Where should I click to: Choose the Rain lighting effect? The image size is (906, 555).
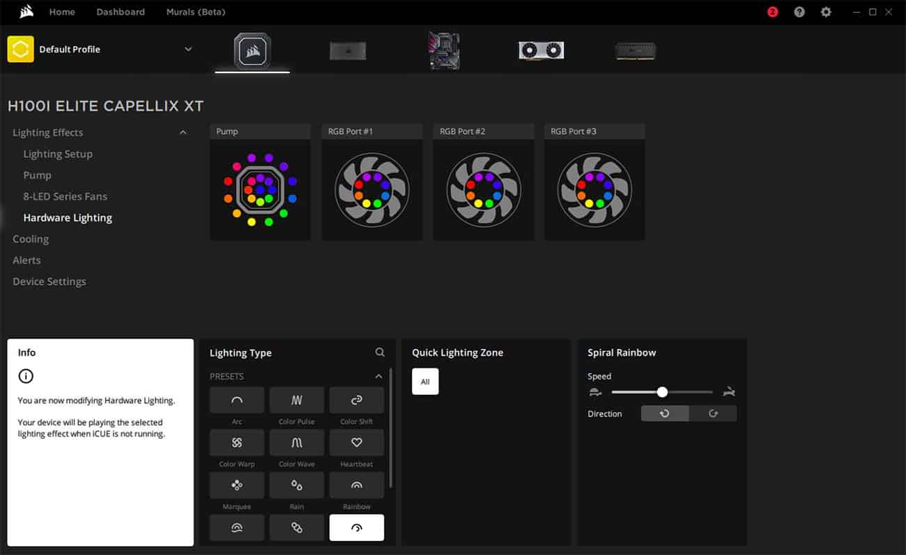coord(296,485)
